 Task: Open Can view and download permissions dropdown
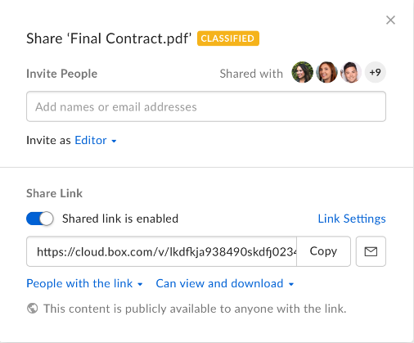tap(225, 283)
